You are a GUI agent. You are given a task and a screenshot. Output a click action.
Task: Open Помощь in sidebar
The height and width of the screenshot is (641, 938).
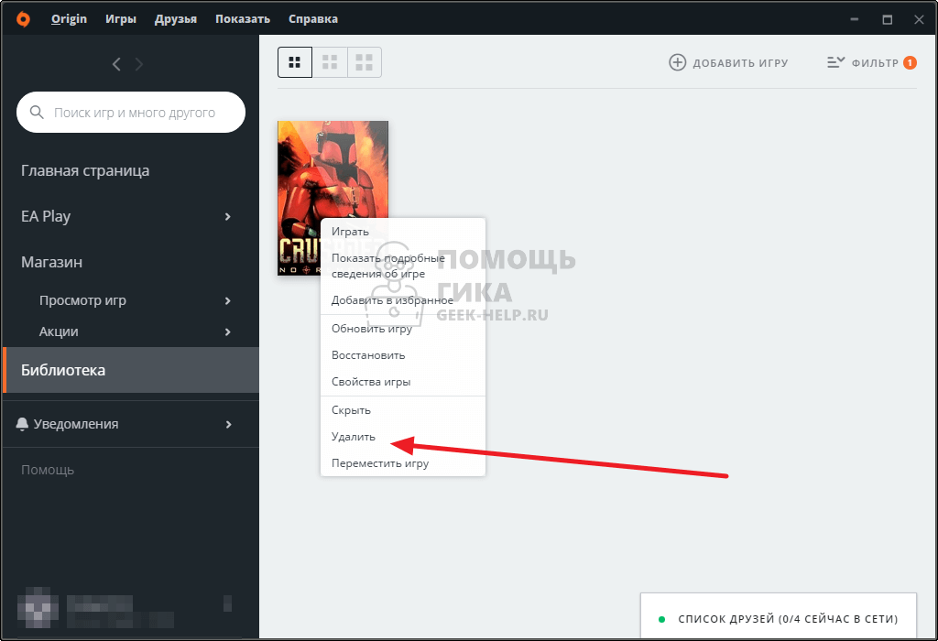48,470
